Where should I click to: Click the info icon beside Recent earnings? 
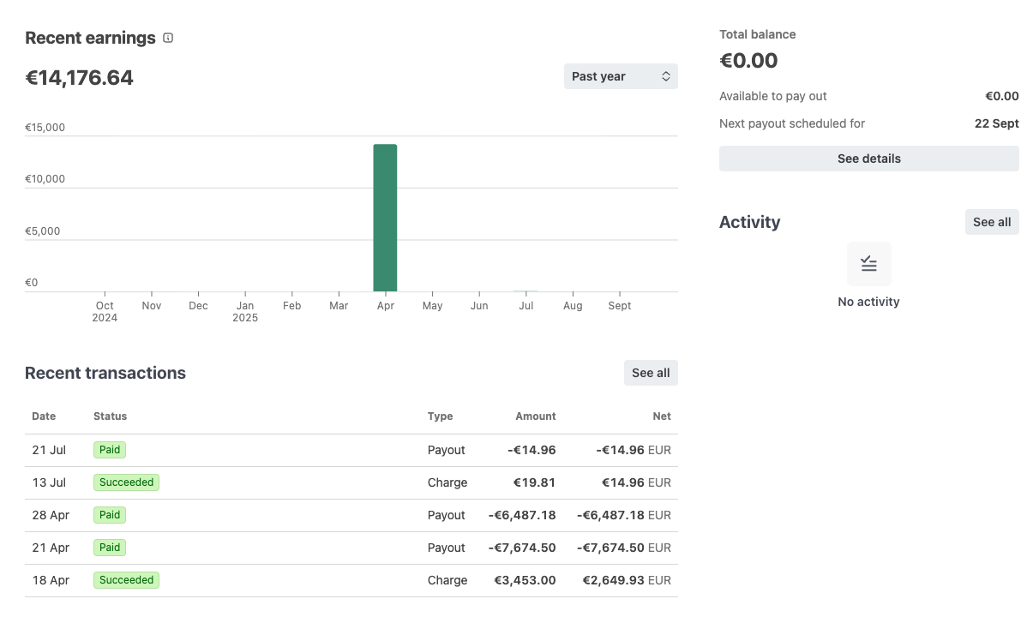(167, 38)
